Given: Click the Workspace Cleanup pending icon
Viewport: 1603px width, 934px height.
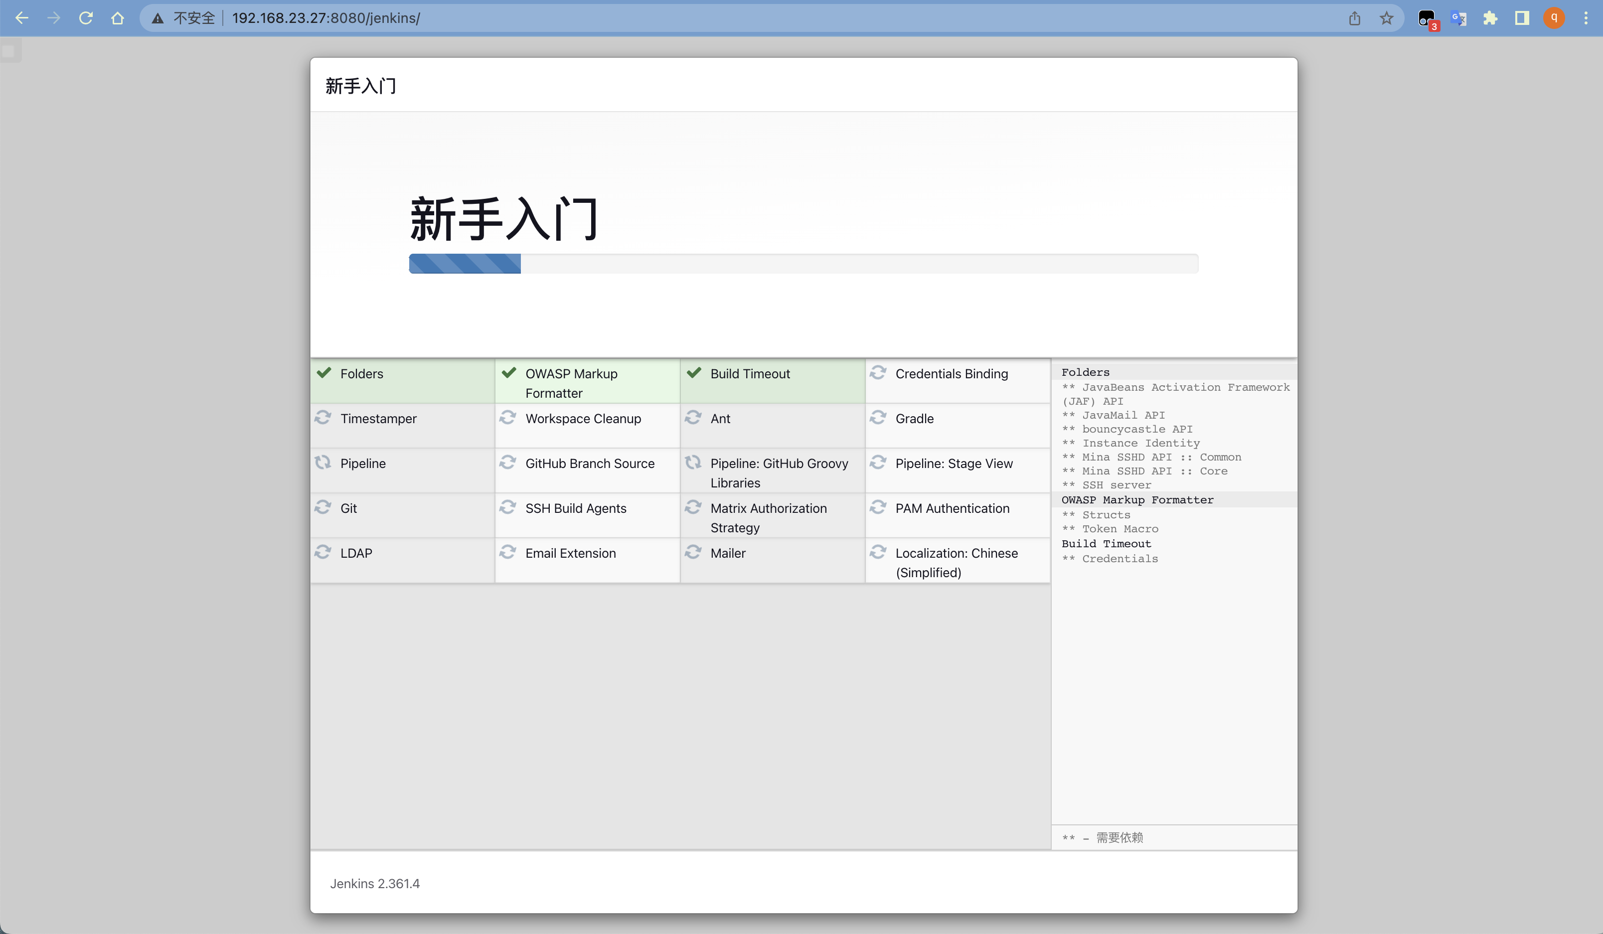Looking at the screenshot, I should (x=507, y=417).
